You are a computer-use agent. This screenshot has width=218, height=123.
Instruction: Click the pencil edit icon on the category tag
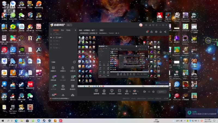[x=96, y=33]
